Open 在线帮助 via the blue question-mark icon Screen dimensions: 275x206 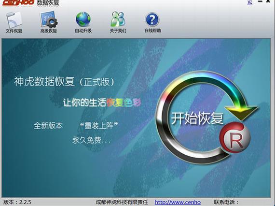point(152,19)
